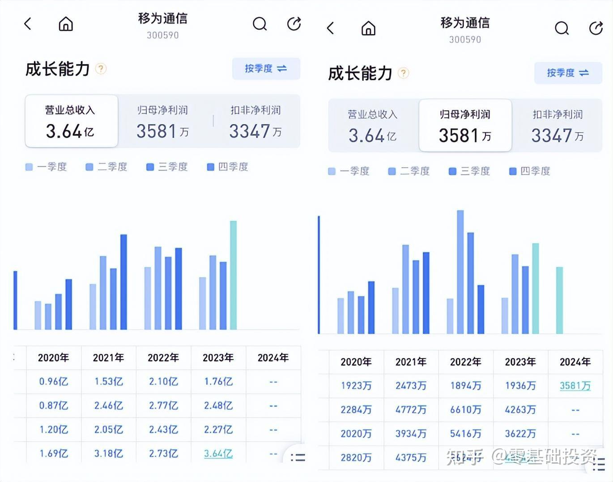This screenshot has width=613, height=482.
Task: Select 2.46亿 cell in left table
Action: pyautogui.click(x=108, y=406)
